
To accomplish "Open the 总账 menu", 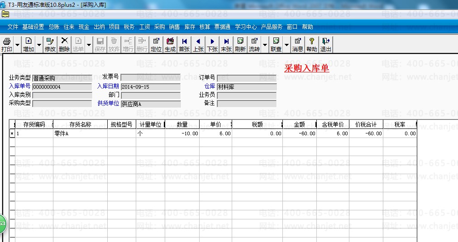I will (54, 27).
